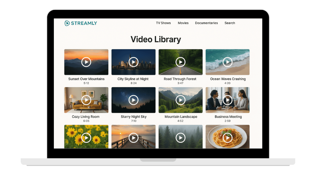
Task: Open the TV Shows menu
Action: click(x=163, y=23)
